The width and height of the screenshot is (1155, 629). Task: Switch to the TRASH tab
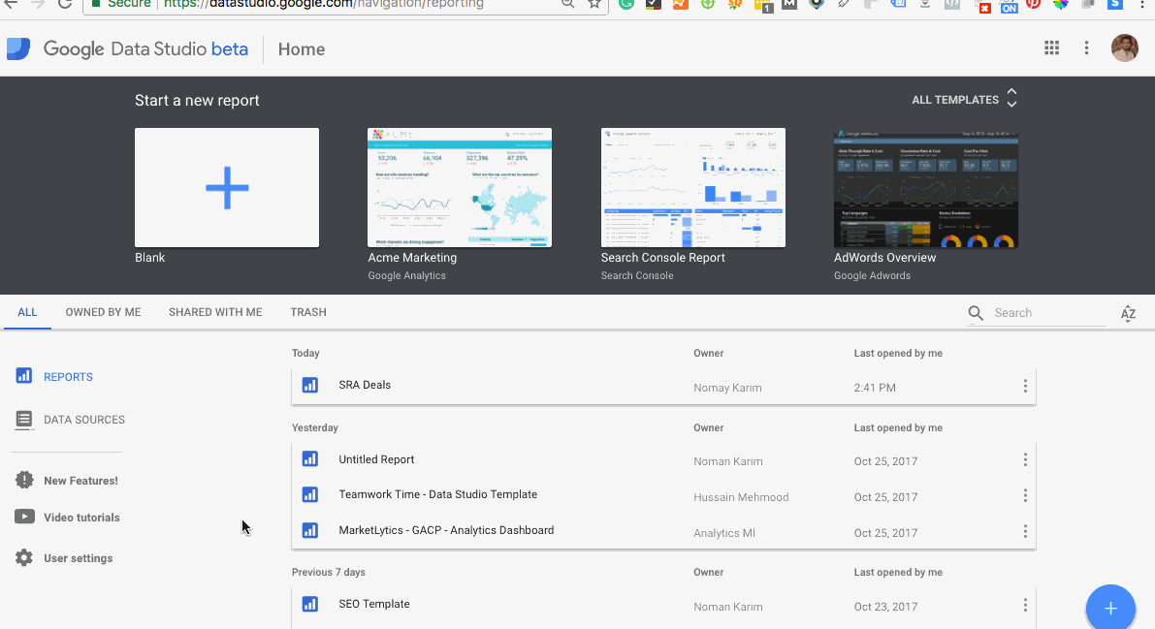click(308, 312)
